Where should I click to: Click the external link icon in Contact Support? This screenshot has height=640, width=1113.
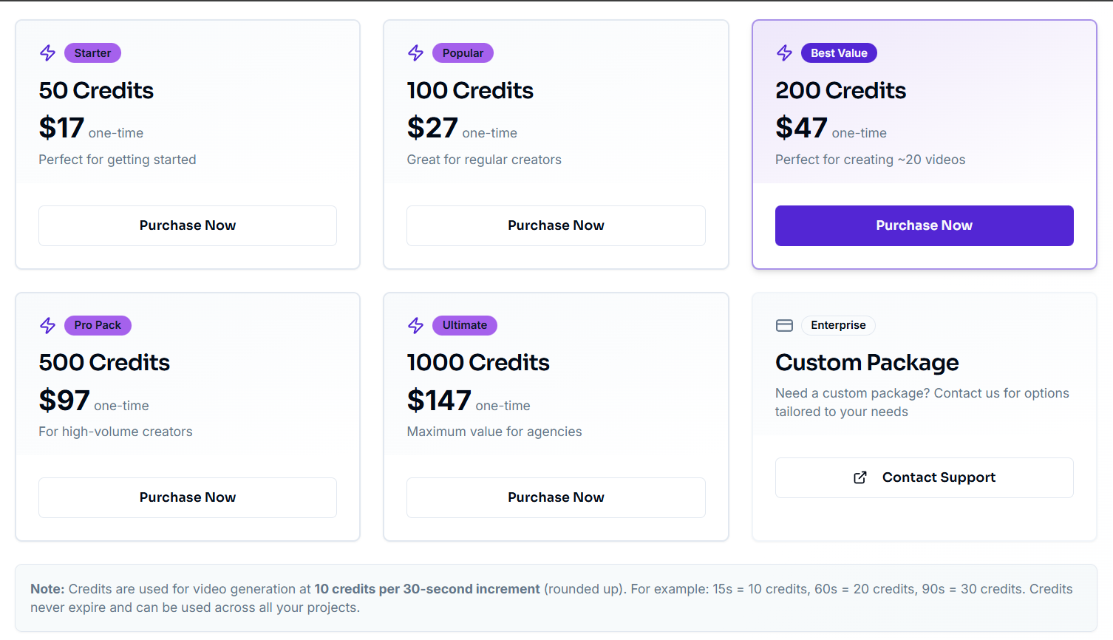coord(860,477)
